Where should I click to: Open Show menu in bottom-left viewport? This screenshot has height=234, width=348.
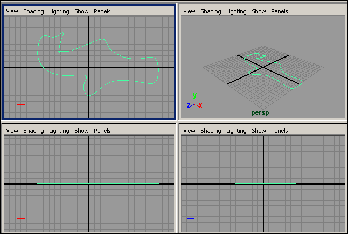81,131
